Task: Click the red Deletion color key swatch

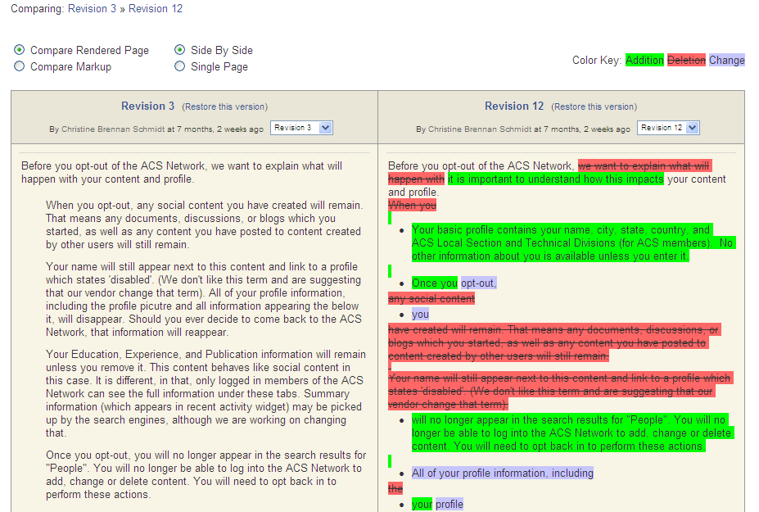Action: tap(686, 60)
